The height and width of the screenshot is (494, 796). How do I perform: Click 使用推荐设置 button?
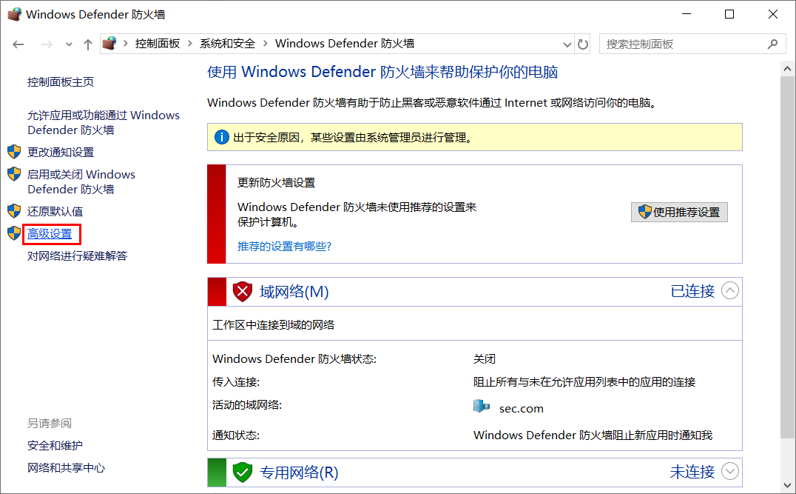(679, 212)
